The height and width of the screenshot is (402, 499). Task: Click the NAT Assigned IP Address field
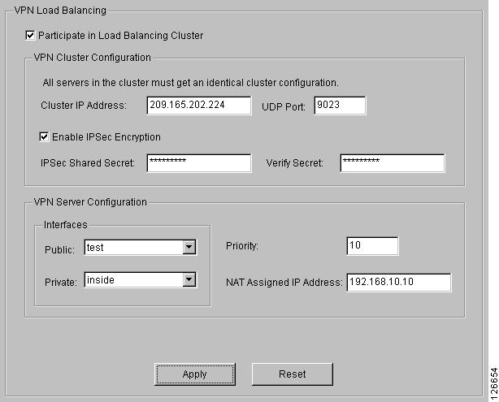[399, 282]
